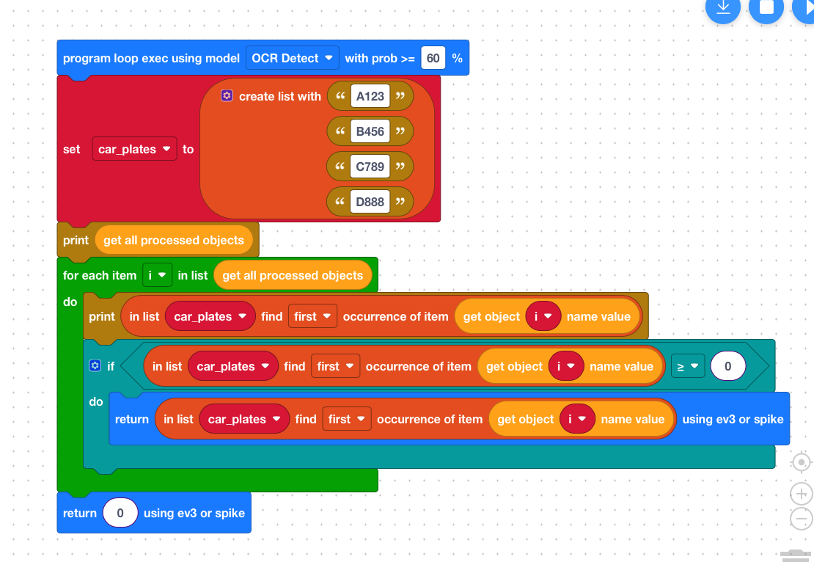
Task: Click the stop button at top right
Action: (766, 7)
